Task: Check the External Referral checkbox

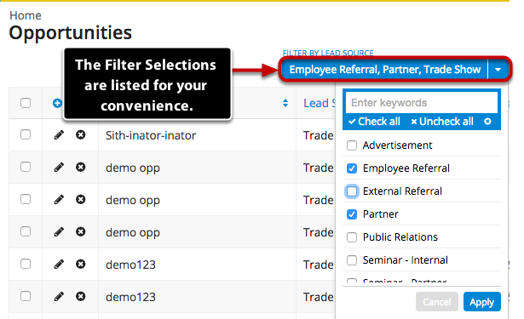Action: pyautogui.click(x=352, y=191)
